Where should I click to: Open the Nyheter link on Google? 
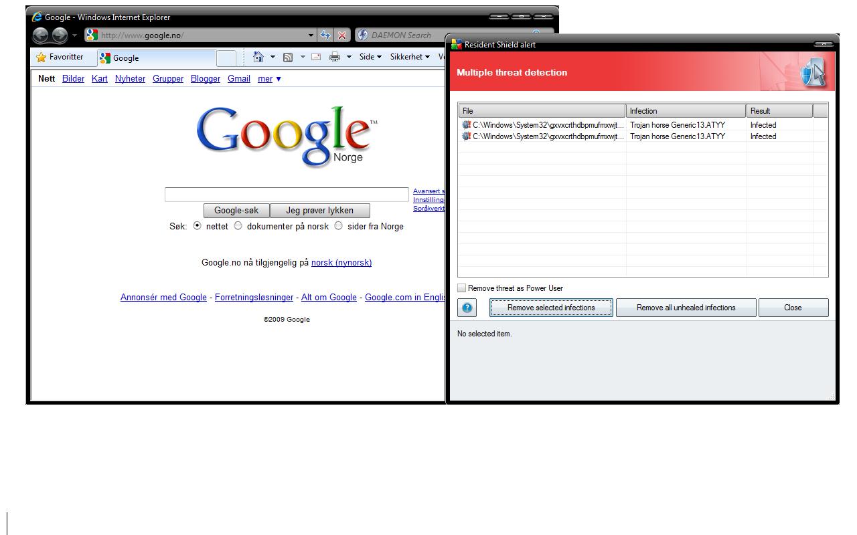(130, 79)
